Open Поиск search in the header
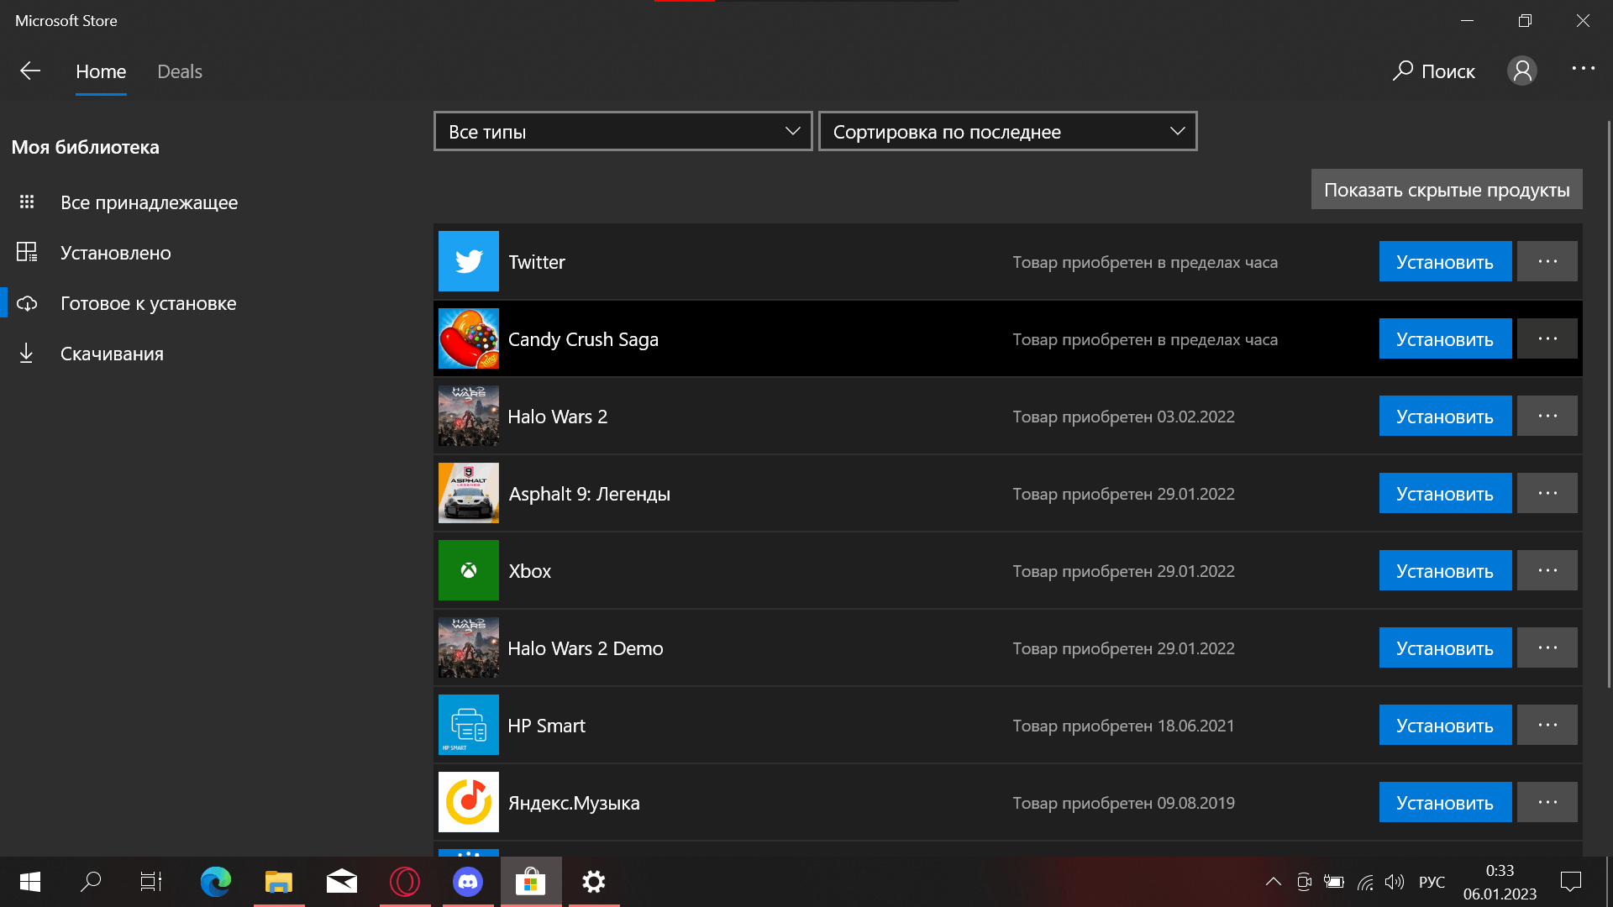This screenshot has height=907, width=1613. [x=1433, y=71]
